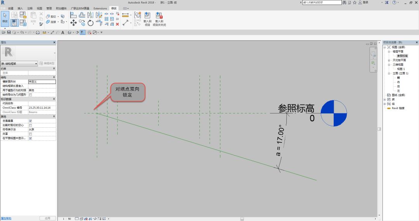This screenshot has width=419, height=221.
Task: Open the Help question mark icon
Action: 395,2
